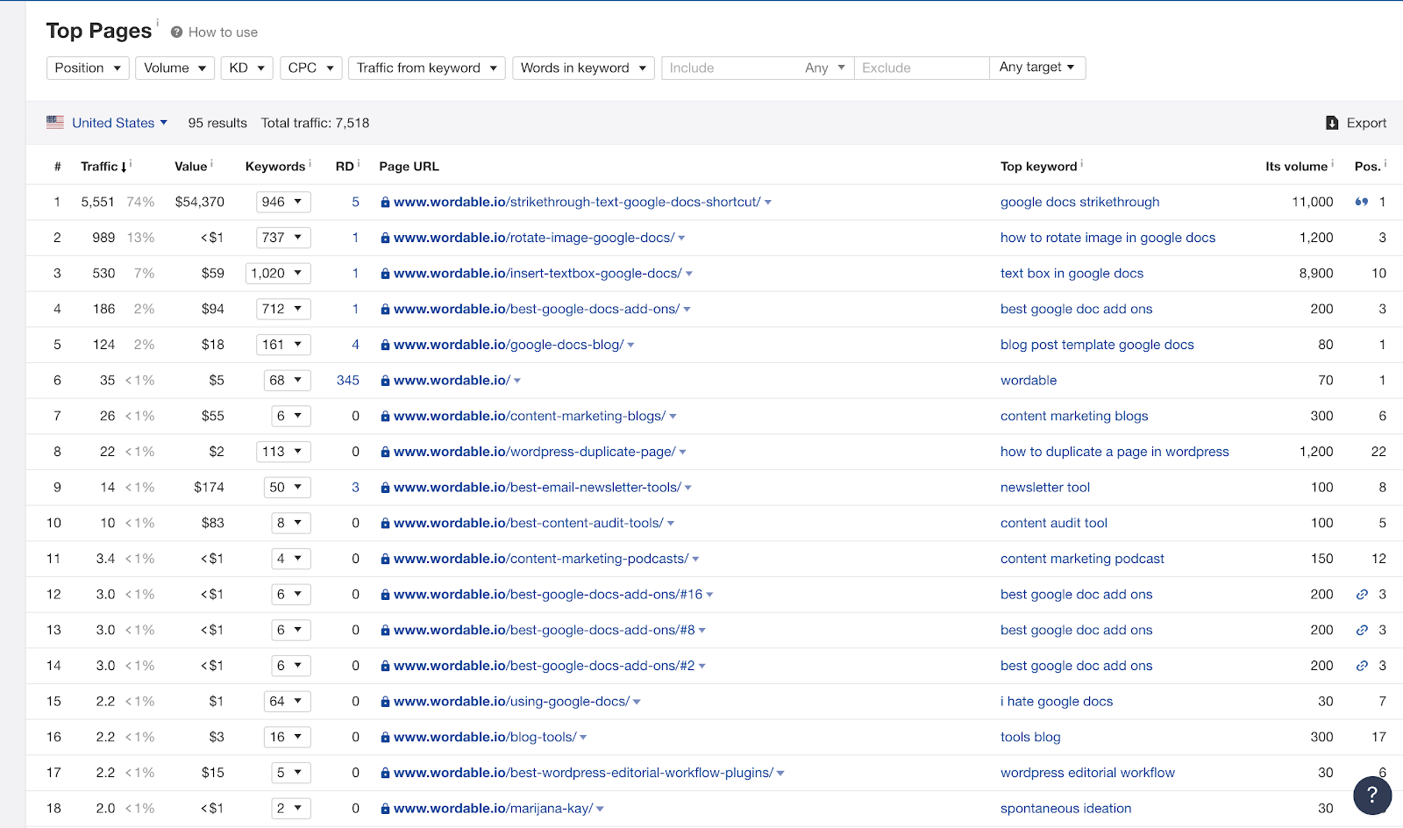Image resolution: width=1403 pixels, height=828 pixels.
Task: Open keyword link 'google docs strikethrough'
Action: pyautogui.click(x=1079, y=202)
